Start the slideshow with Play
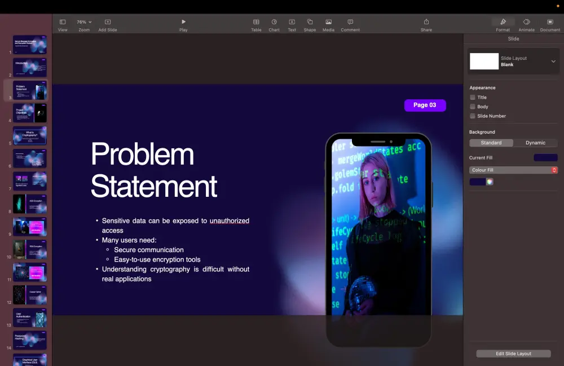 pos(183,25)
